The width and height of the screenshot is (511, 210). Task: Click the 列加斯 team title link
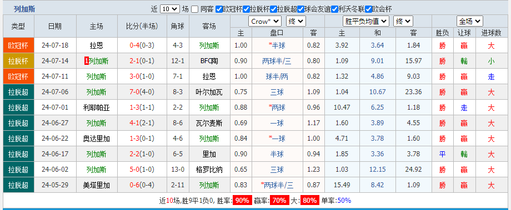pyautogui.click(x=24, y=9)
